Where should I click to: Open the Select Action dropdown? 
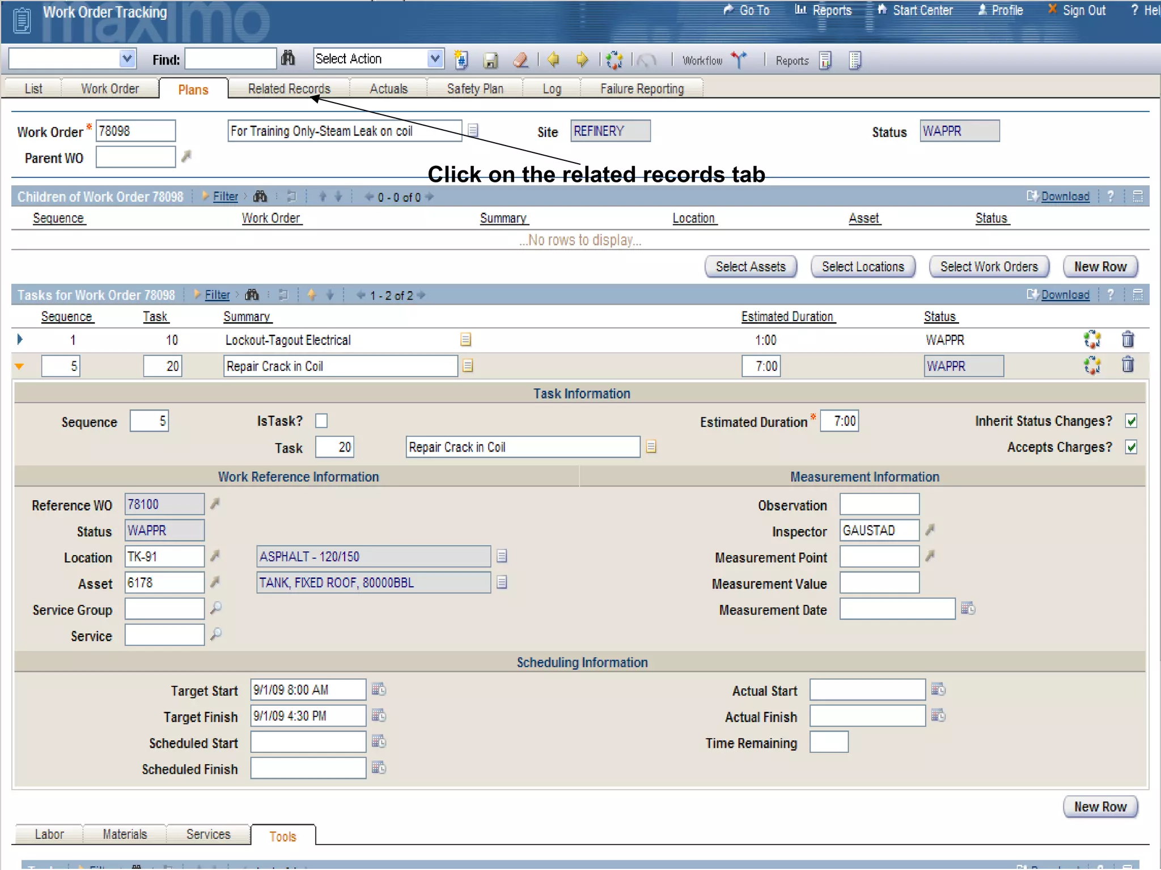(435, 58)
